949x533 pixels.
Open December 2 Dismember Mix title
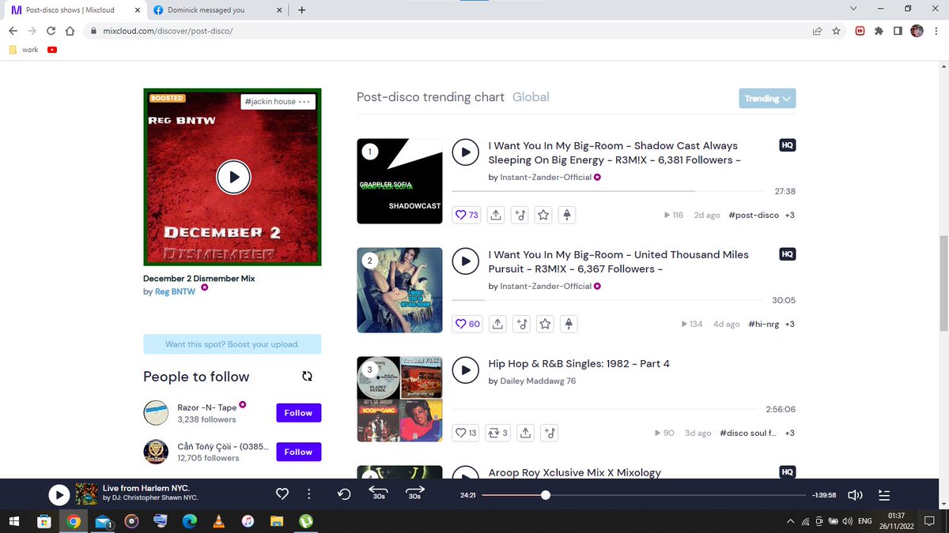(x=198, y=279)
